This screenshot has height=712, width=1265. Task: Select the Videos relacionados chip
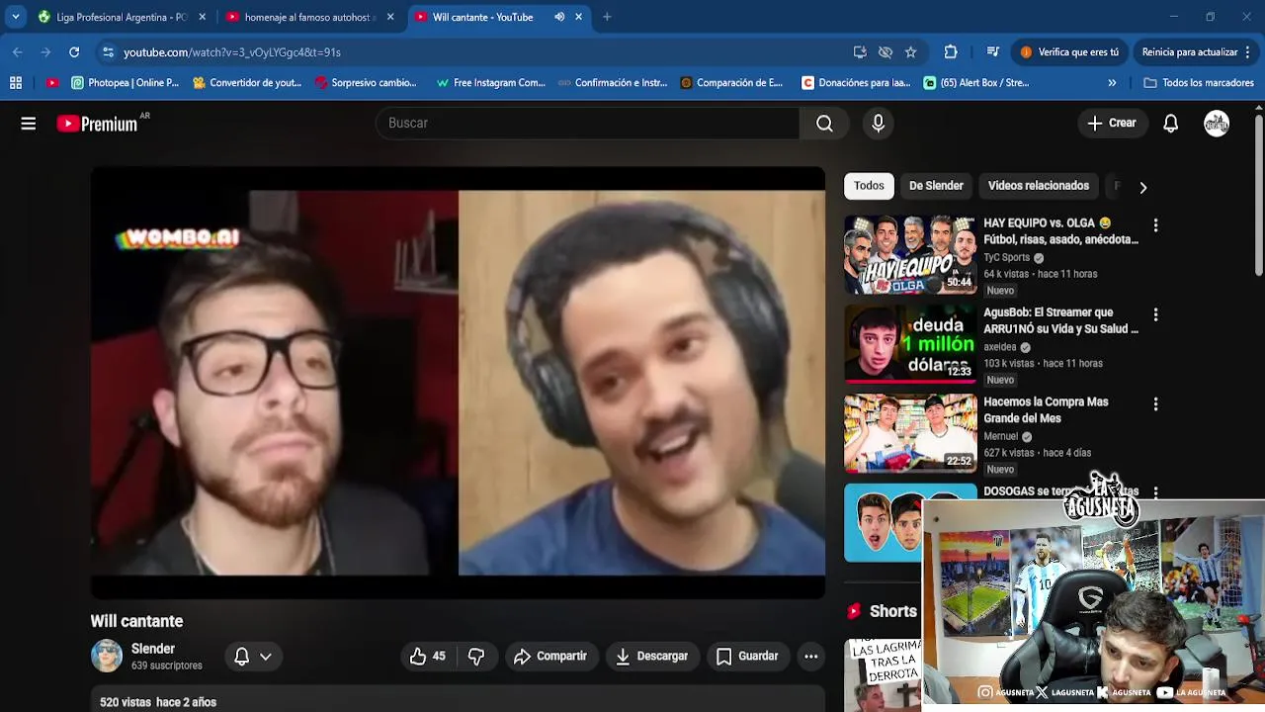pyautogui.click(x=1039, y=186)
